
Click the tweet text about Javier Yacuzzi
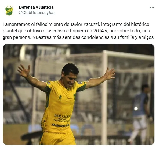click(78, 31)
